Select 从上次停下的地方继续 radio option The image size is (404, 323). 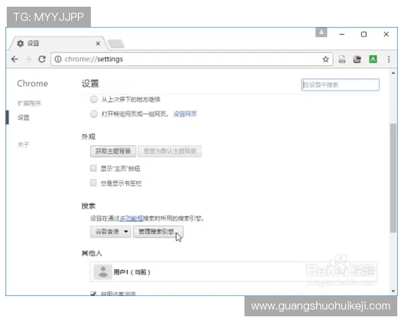tap(94, 99)
